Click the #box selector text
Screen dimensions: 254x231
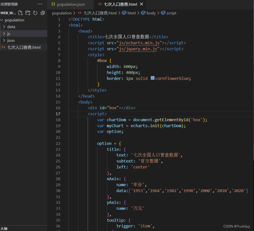tap(102, 61)
